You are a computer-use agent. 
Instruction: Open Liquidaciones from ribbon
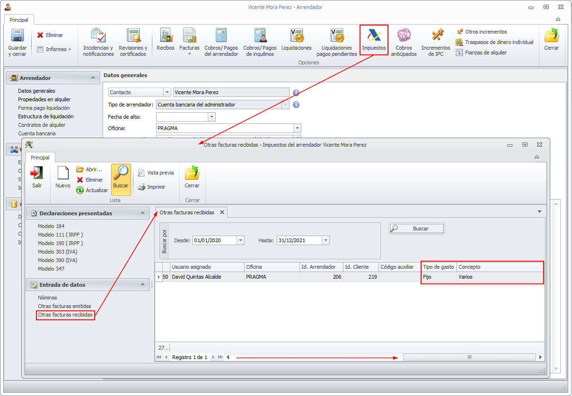[x=297, y=39]
